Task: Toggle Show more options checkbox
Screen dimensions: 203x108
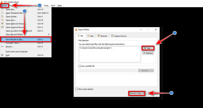Action: tap(77, 89)
